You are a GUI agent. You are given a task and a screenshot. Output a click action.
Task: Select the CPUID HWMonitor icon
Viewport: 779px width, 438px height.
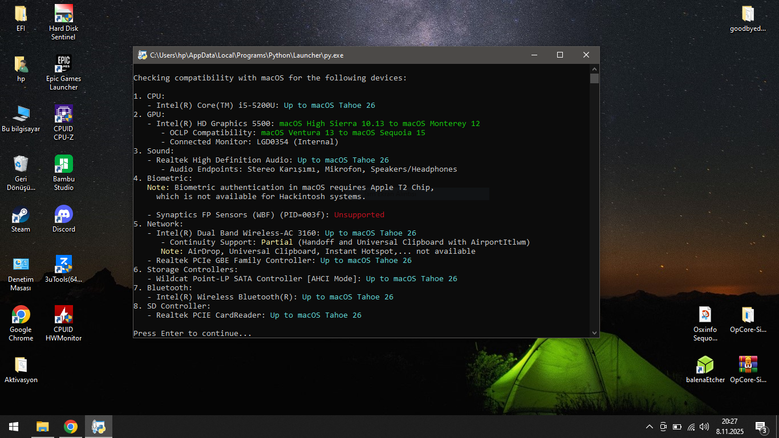[x=63, y=315]
